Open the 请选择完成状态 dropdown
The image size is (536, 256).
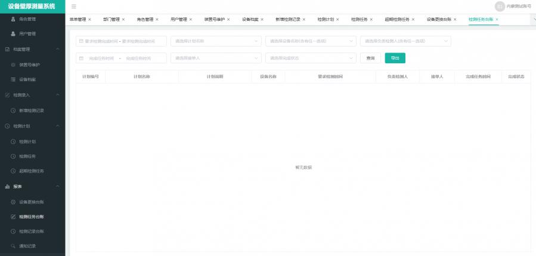pos(310,58)
